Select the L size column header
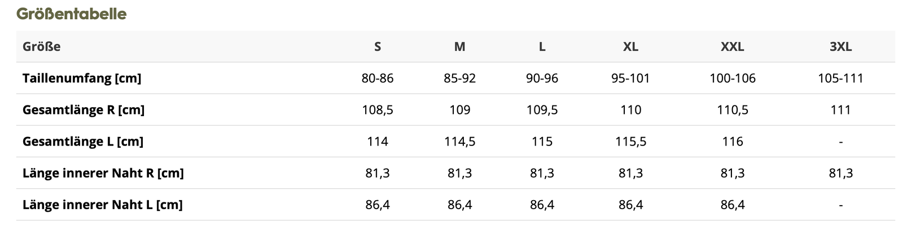This screenshot has height=243, width=903. pos(542,46)
